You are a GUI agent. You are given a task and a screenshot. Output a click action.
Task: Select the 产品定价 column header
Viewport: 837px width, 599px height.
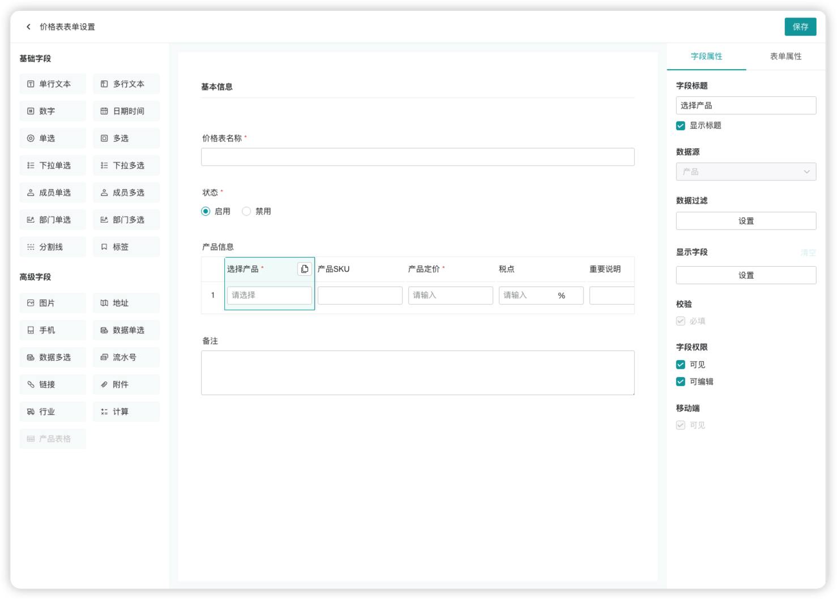424,269
